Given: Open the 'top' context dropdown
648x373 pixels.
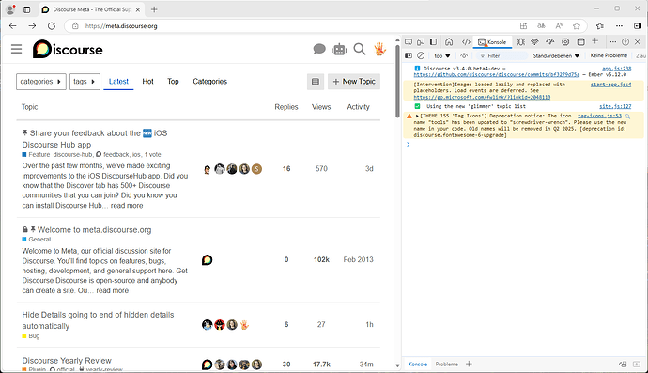Looking at the screenshot, I should [441, 55].
